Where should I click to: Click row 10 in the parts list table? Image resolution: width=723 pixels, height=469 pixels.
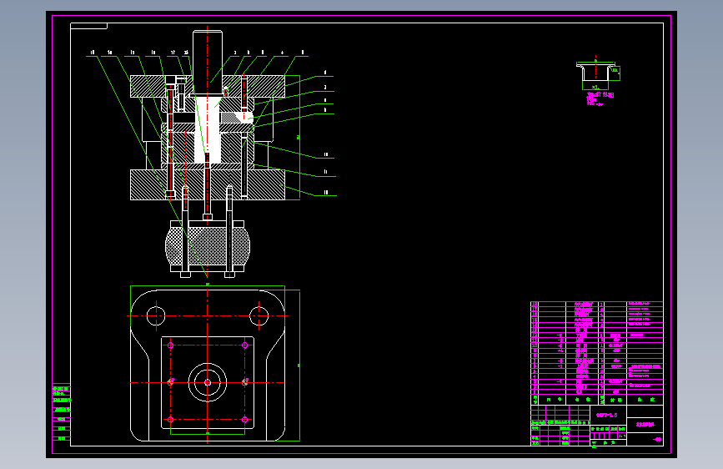[596, 345]
